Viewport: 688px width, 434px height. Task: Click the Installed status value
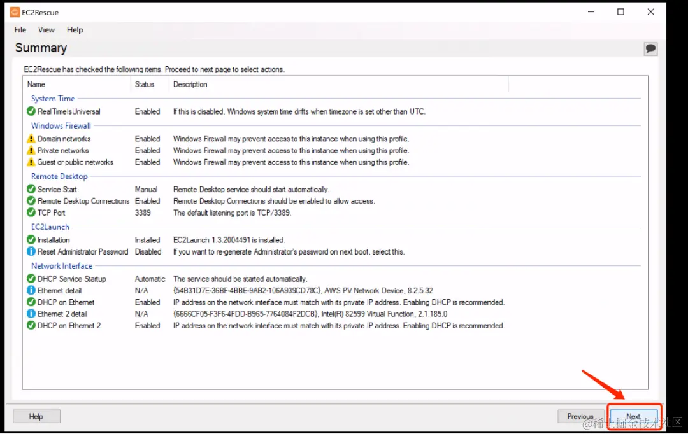(147, 241)
